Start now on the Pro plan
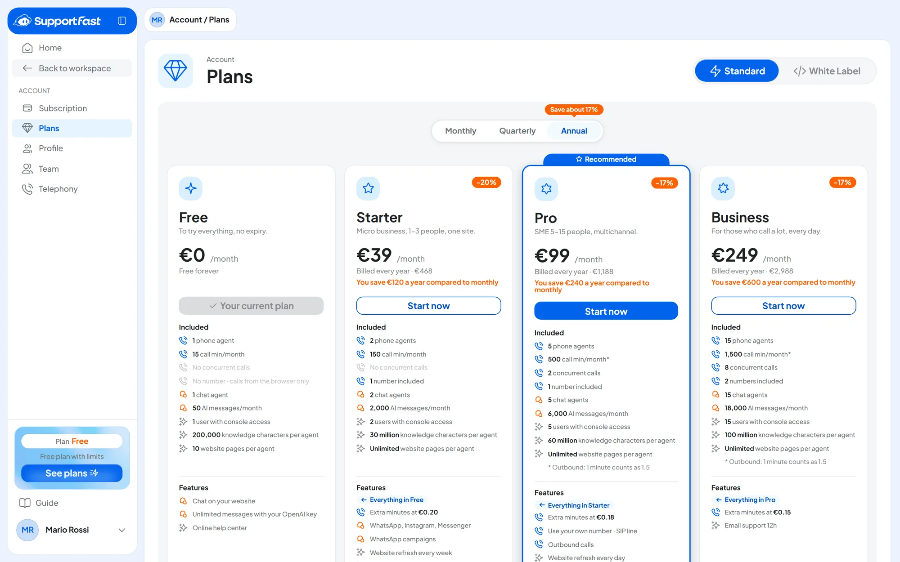This screenshot has height=562, width=900. pos(606,311)
